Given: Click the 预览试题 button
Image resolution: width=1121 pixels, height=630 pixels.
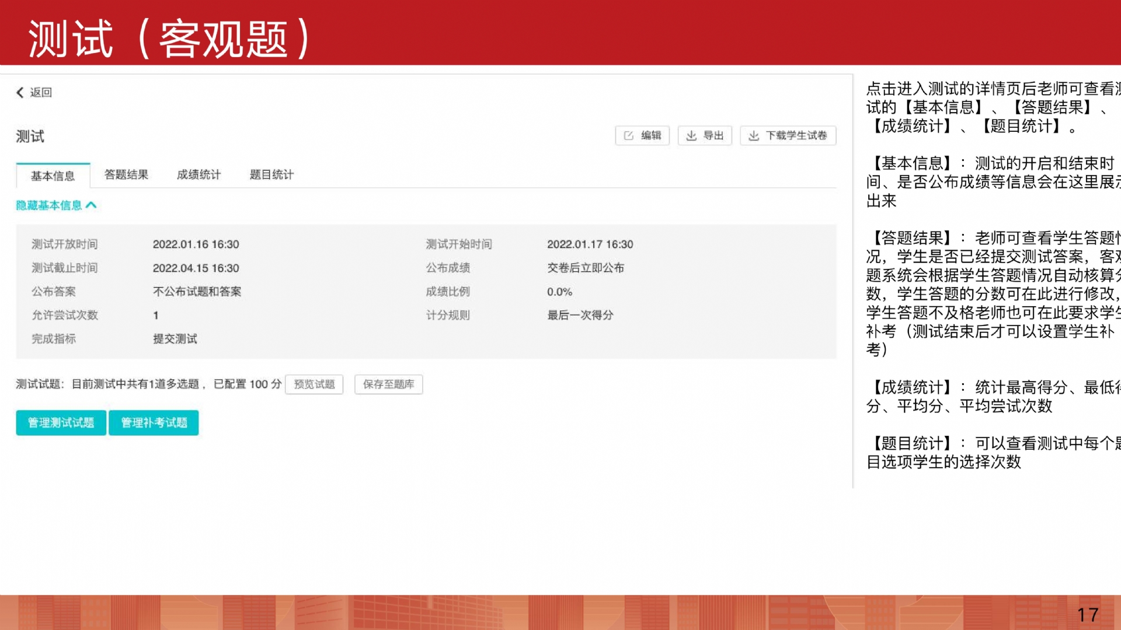Looking at the screenshot, I should click(x=314, y=384).
